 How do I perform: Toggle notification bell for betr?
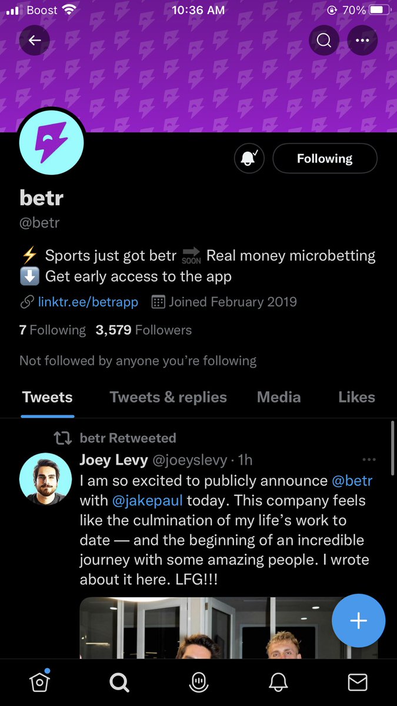point(249,158)
